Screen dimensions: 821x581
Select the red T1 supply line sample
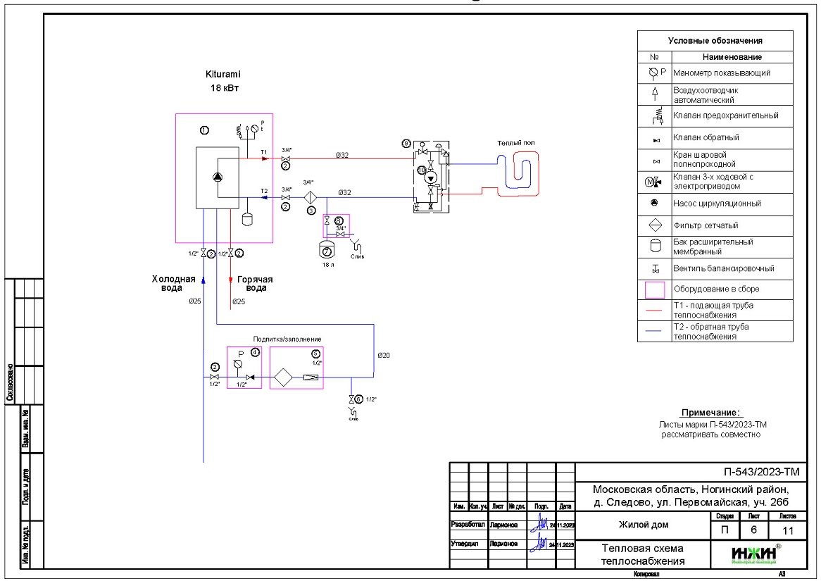point(654,311)
